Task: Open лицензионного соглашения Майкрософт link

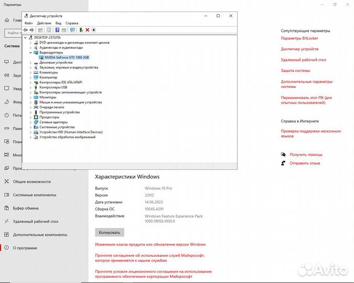Action: [x=153, y=274]
